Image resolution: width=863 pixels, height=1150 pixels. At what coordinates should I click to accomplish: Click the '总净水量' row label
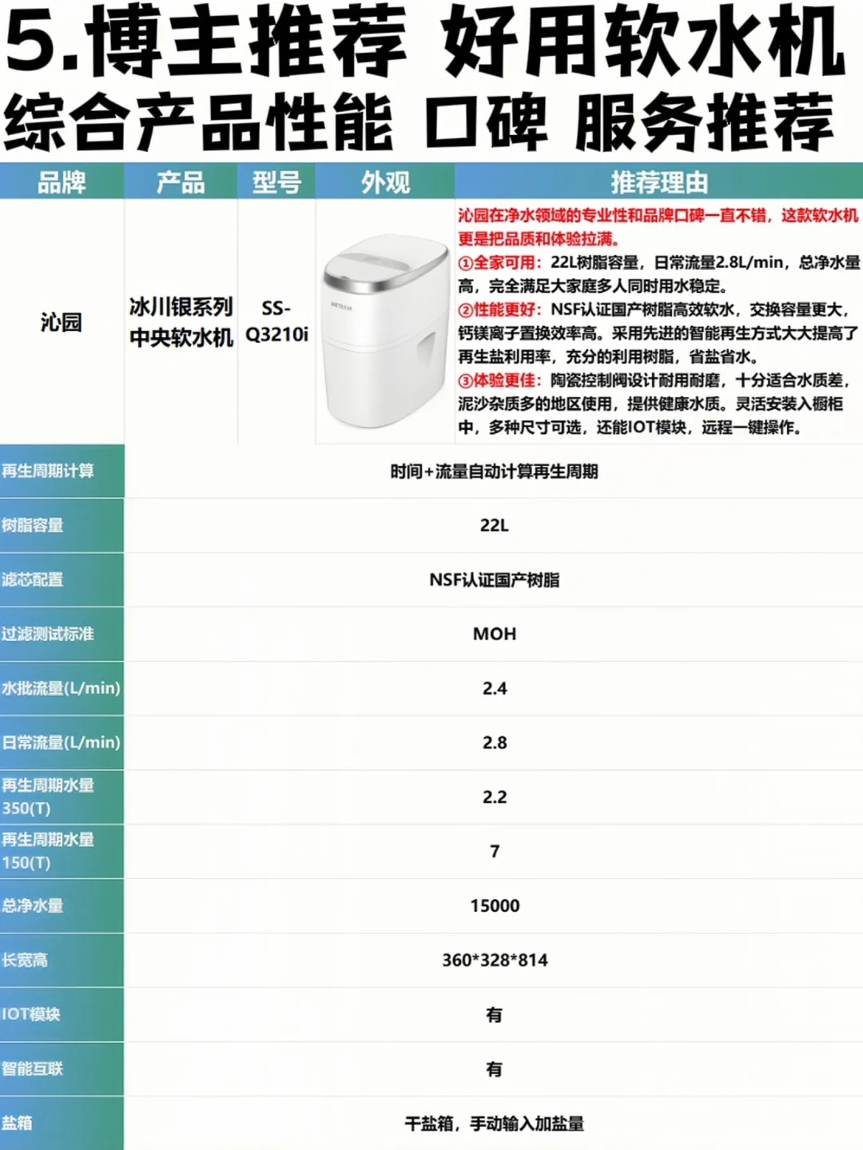[x=33, y=905]
